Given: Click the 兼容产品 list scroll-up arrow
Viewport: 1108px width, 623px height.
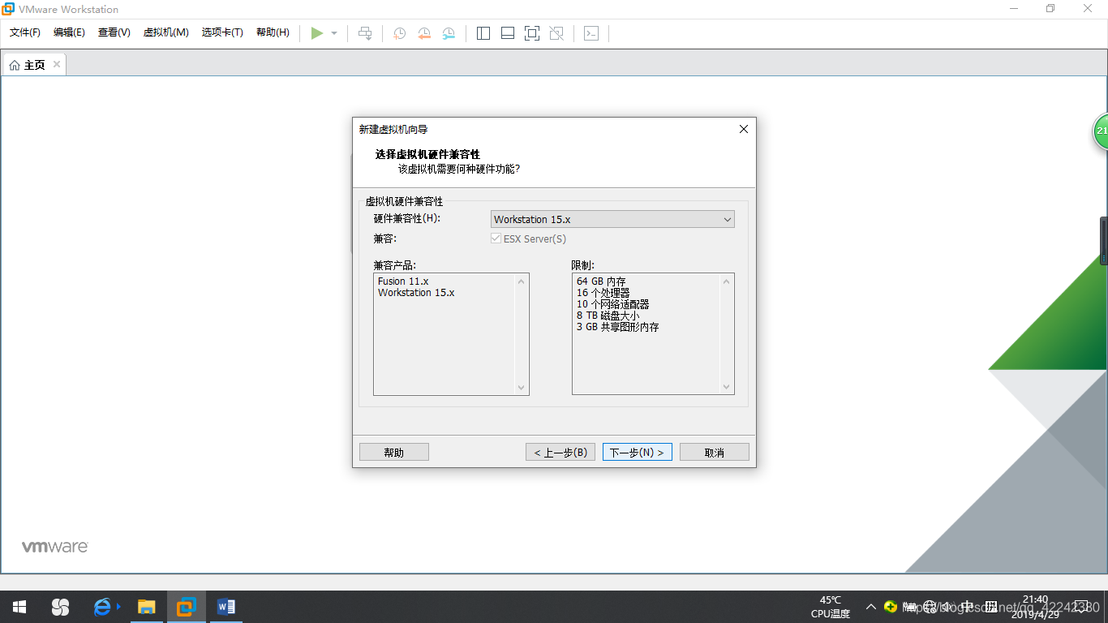Looking at the screenshot, I should [522, 281].
